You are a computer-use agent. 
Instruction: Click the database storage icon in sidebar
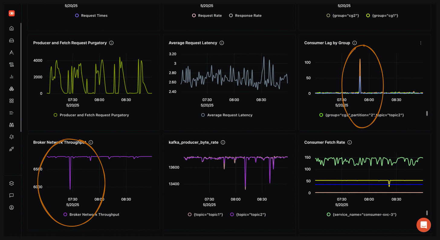[11, 40]
